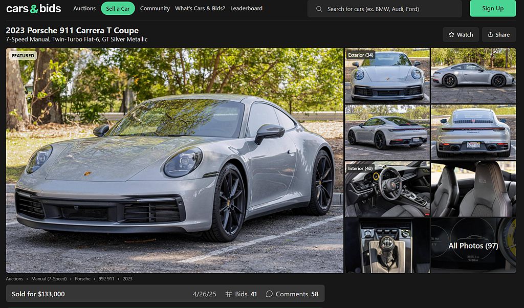Image resolution: width=524 pixels, height=308 pixels.
Task: Click the Porsche breadcrumb link
Action: click(x=82, y=279)
